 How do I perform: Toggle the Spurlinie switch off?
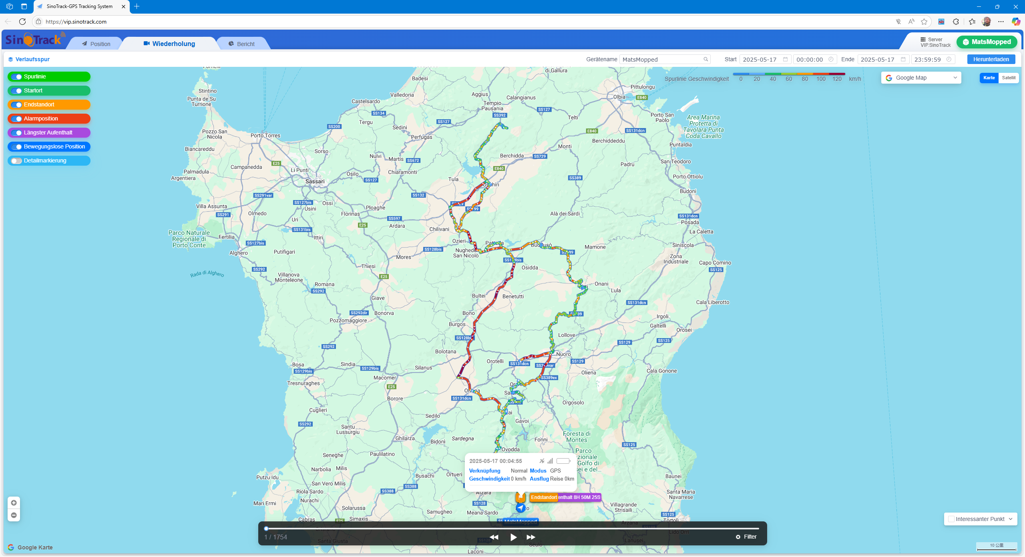17,77
